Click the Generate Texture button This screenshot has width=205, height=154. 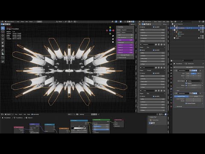click(x=125, y=55)
